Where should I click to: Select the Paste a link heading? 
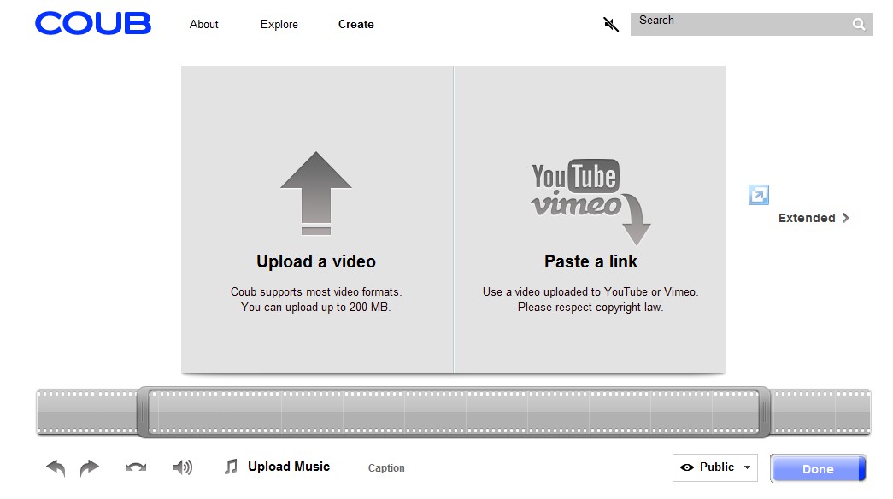click(590, 261)
